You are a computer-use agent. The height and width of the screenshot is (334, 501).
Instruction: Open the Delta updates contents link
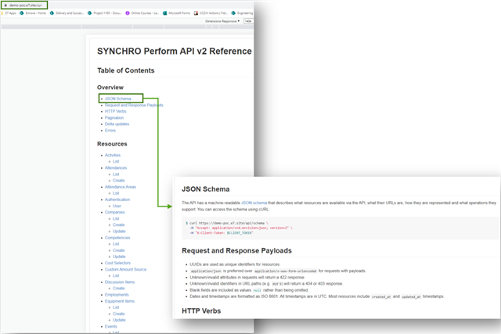pos(117,124)
